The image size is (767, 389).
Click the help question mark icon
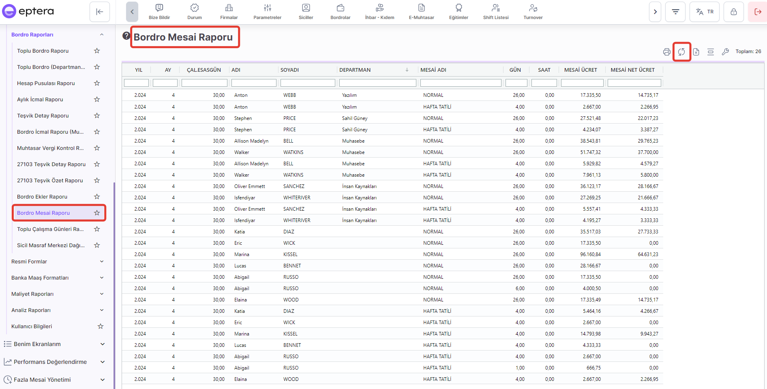(x=126, y=36)
